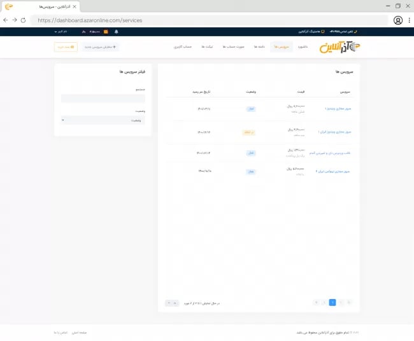
Task: Click the phone number contact icon in top bar
Action: [355, 32]
